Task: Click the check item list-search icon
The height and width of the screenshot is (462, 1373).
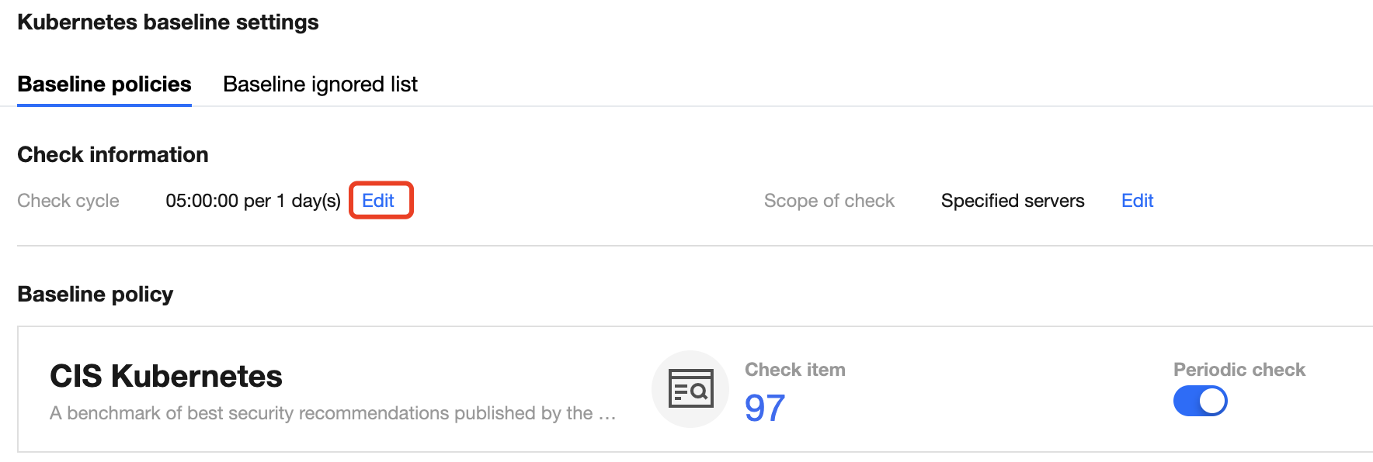Action: tap(690, 389)
